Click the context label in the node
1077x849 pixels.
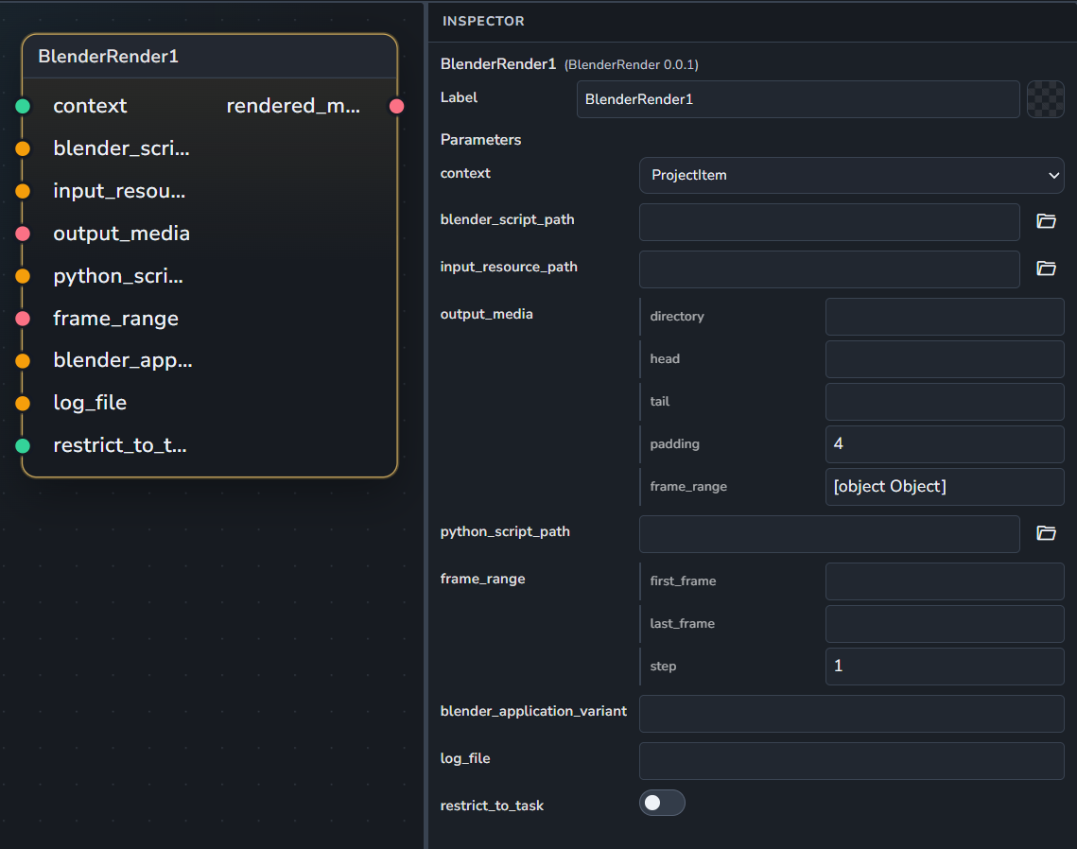pyautogui.click(x=90, y=106)
